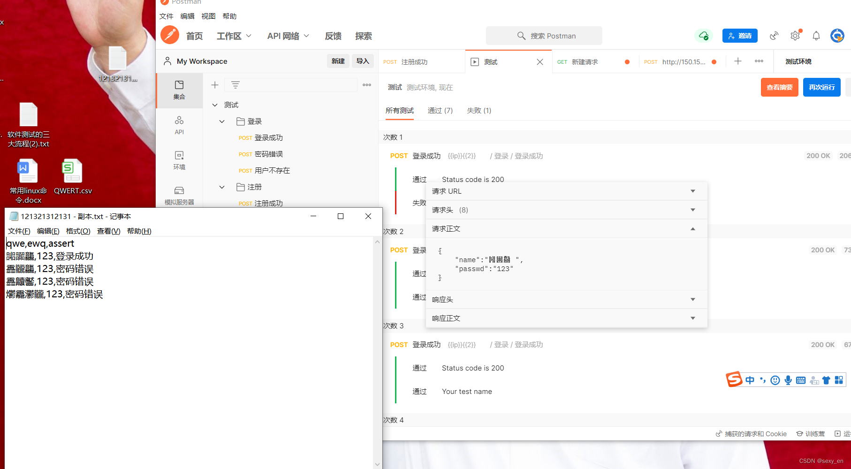
Task: Open the 探索 explore link
Action: click(x=363, y=36)
